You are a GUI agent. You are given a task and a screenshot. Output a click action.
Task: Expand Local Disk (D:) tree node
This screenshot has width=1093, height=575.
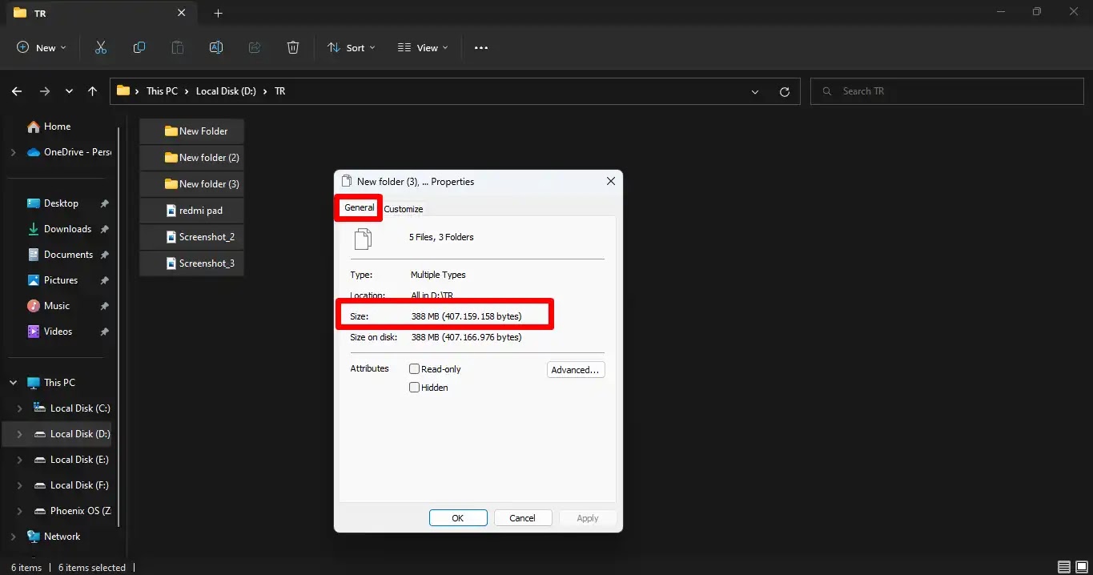tap(20, 434)
